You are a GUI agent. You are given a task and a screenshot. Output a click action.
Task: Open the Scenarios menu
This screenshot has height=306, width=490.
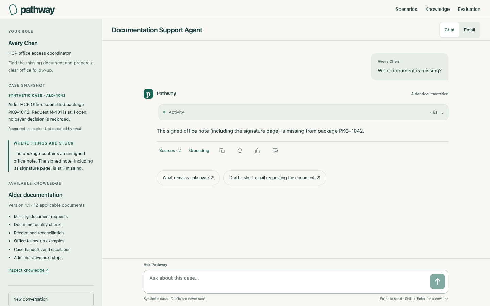(x=406, y=9)
